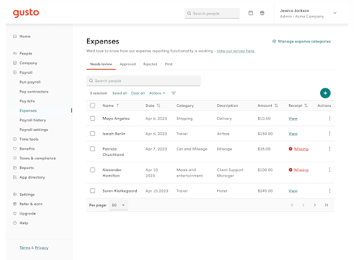The image size is (354, 260).
Task: Click the Refer & earn icon
Action: [x=15, y=204]
